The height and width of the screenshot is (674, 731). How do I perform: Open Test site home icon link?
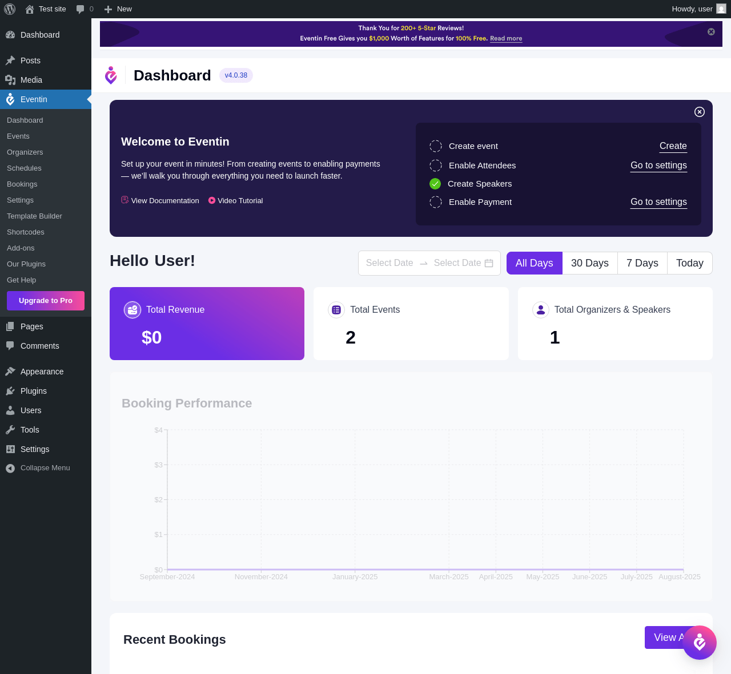(30, 9)
